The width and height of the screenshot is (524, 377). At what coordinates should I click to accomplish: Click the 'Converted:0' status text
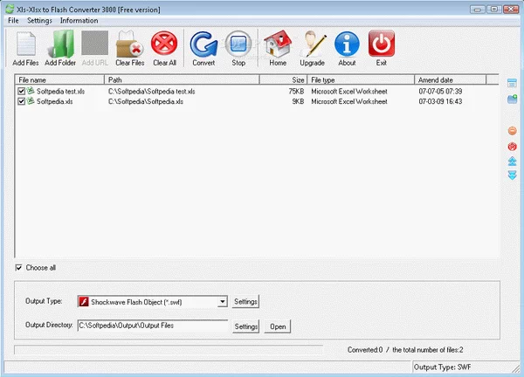tap(364, 350)
